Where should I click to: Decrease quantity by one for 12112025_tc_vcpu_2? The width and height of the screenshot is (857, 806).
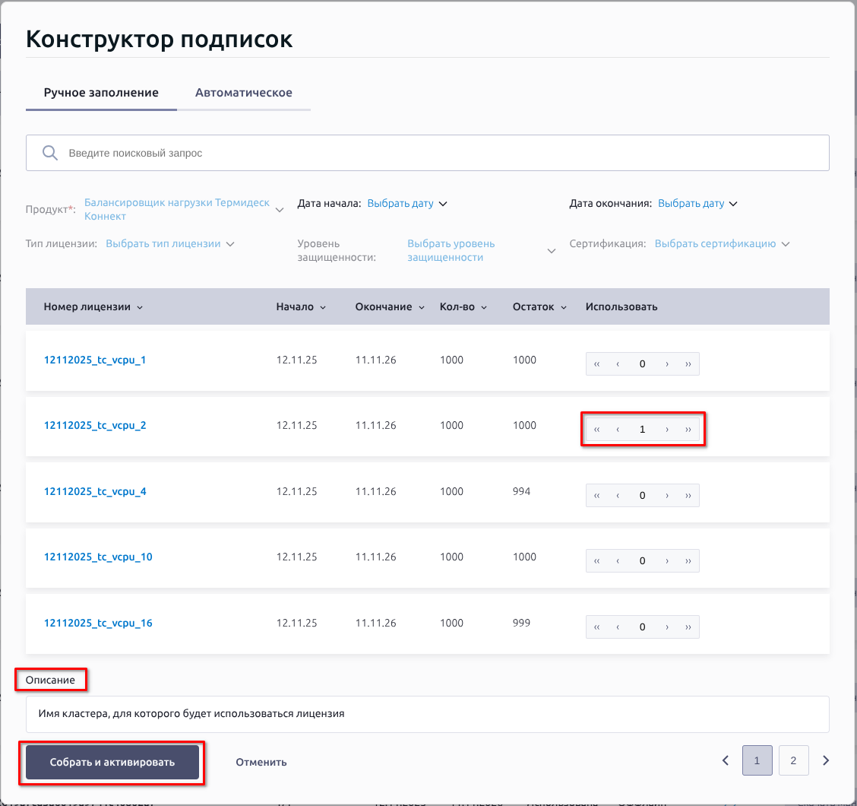click(x=618, y=430)
